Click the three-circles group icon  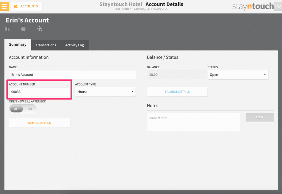(39, 29)
